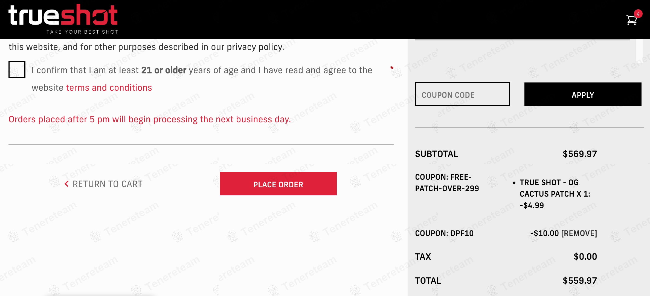
Task: Focus the Coupon Code input field
Action: click(x=462, y=94)
